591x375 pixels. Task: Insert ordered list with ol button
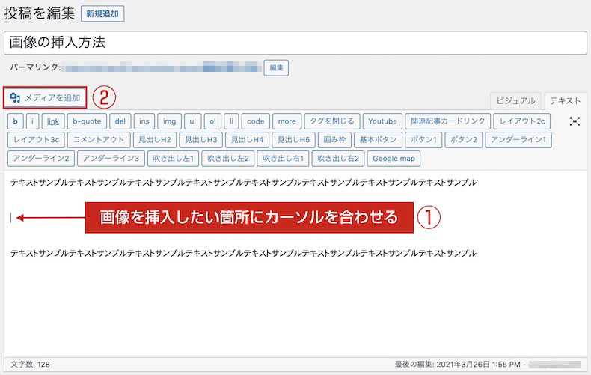click(x=212, y=121)
